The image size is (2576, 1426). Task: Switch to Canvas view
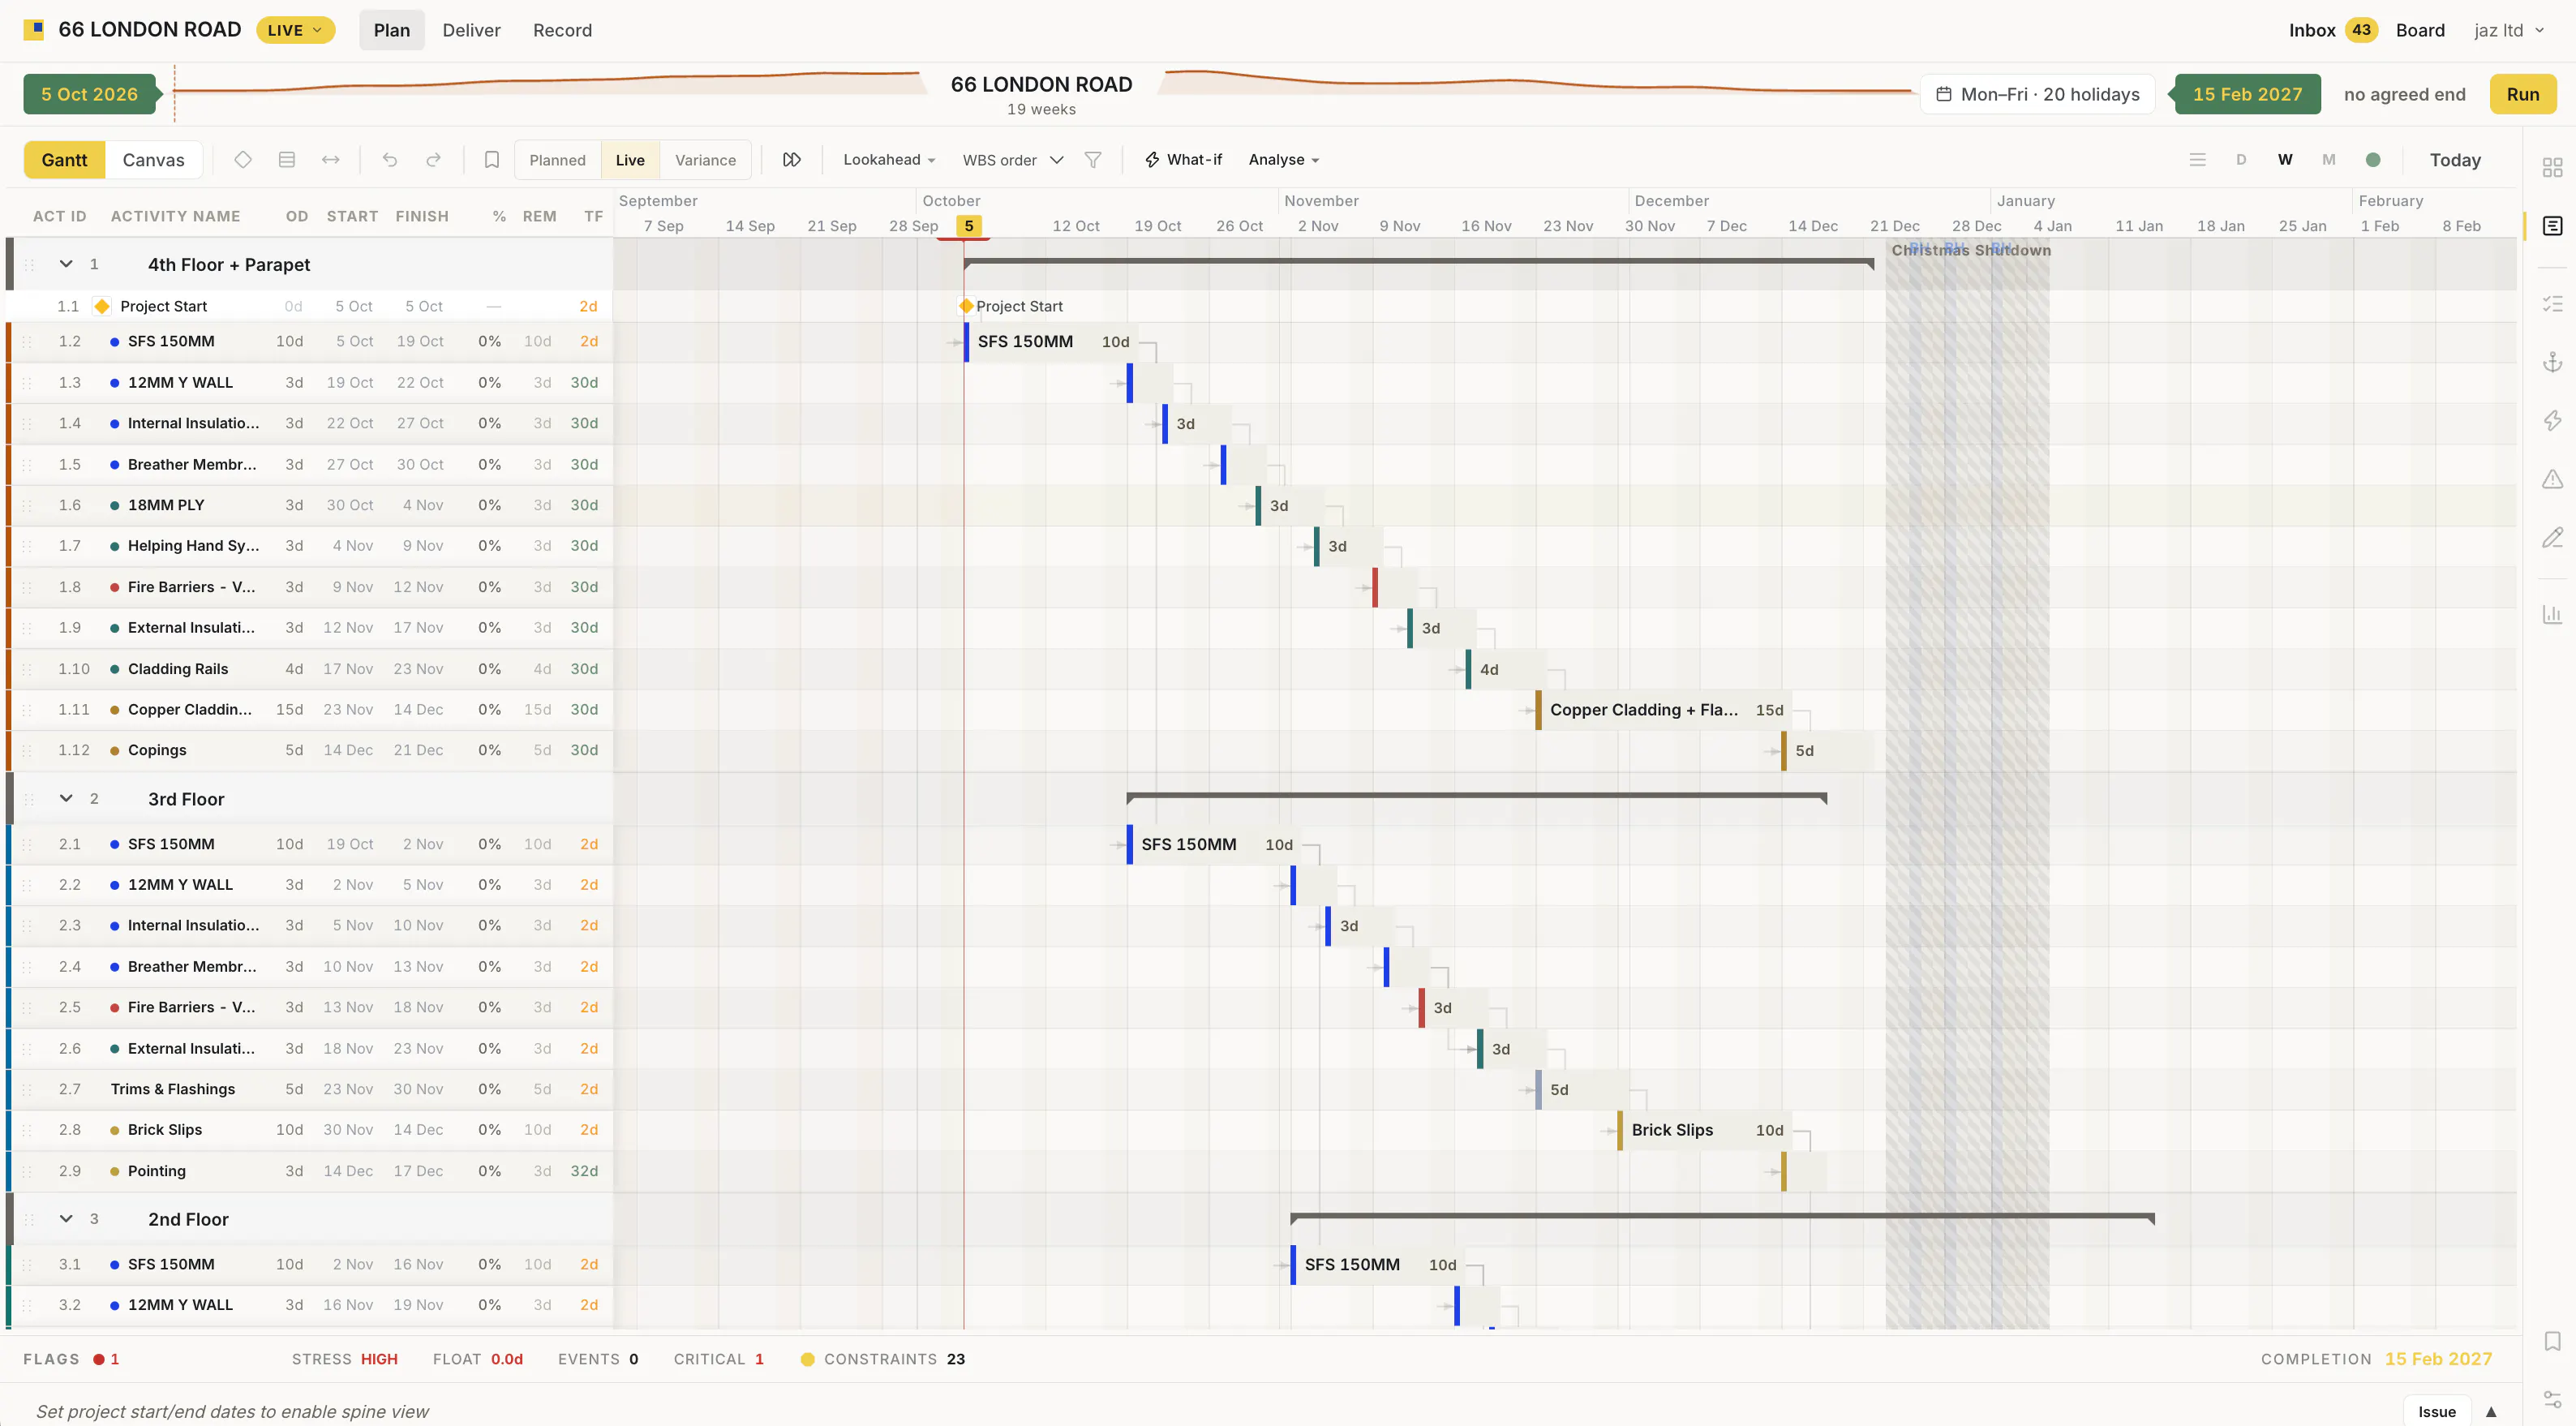(x=153, y=160)
